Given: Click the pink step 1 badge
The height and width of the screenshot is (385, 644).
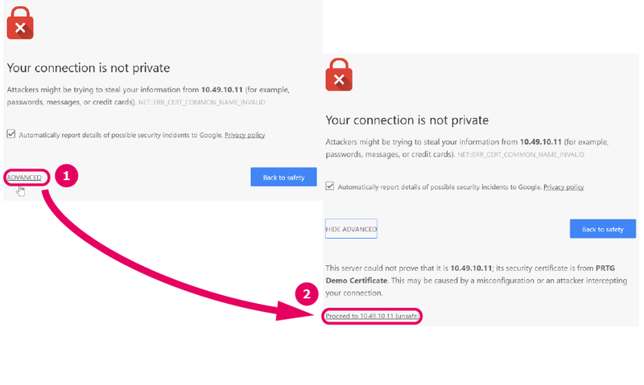Looking at the screenshot, I should click(x=67, y=177).
